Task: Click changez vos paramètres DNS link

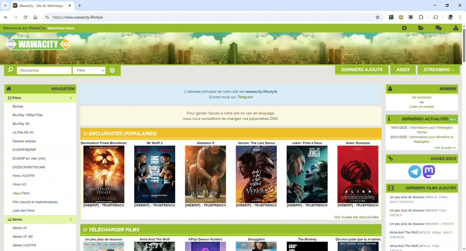Action: tap(252, 119)
